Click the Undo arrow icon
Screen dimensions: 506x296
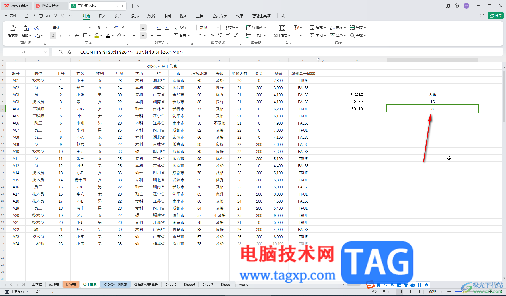click(55, 16)
